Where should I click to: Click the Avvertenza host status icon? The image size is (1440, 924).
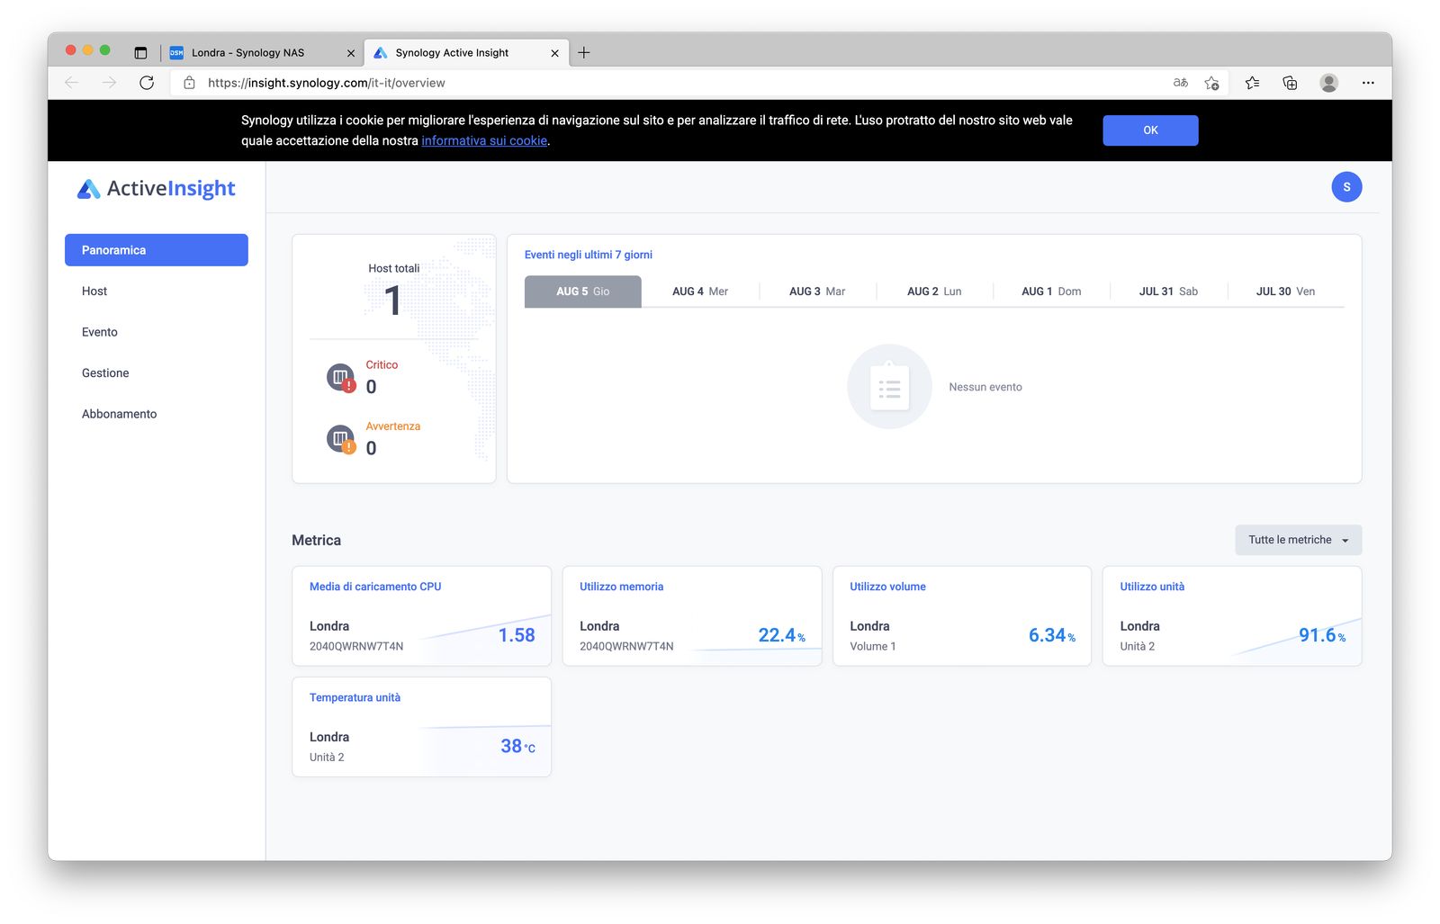tap(340, 439)
